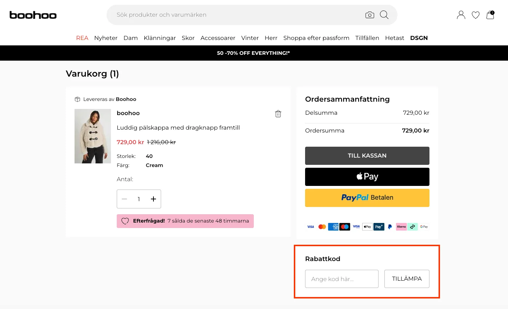Click heart icon in Efterfrågad badge

coord(125,221)
